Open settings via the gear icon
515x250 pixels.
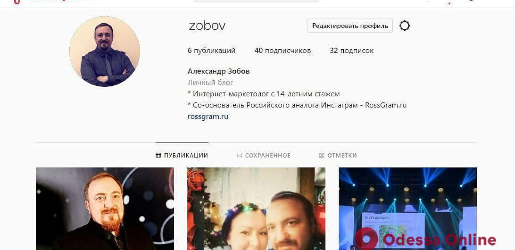point(404,26)
